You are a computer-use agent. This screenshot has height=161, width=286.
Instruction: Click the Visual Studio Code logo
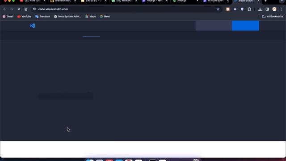coord(32,26)
